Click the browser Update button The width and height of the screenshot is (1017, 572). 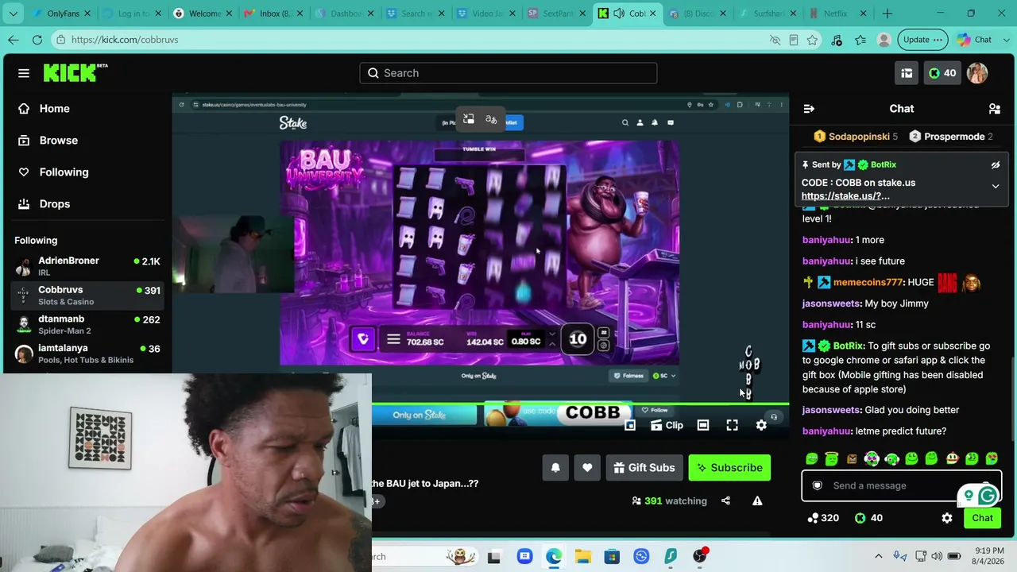pos(923,40)
